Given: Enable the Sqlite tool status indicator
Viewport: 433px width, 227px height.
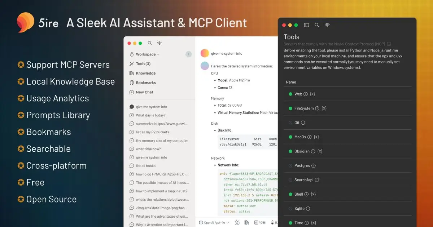Looking at the screenshot, I should coord(290,209).
